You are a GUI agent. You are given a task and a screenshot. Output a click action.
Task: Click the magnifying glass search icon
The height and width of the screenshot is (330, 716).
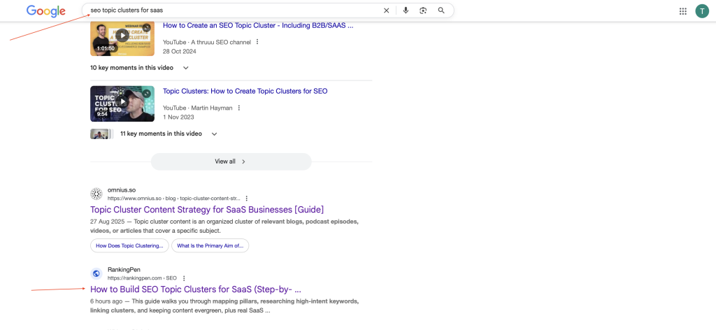(x=441, y=10)
